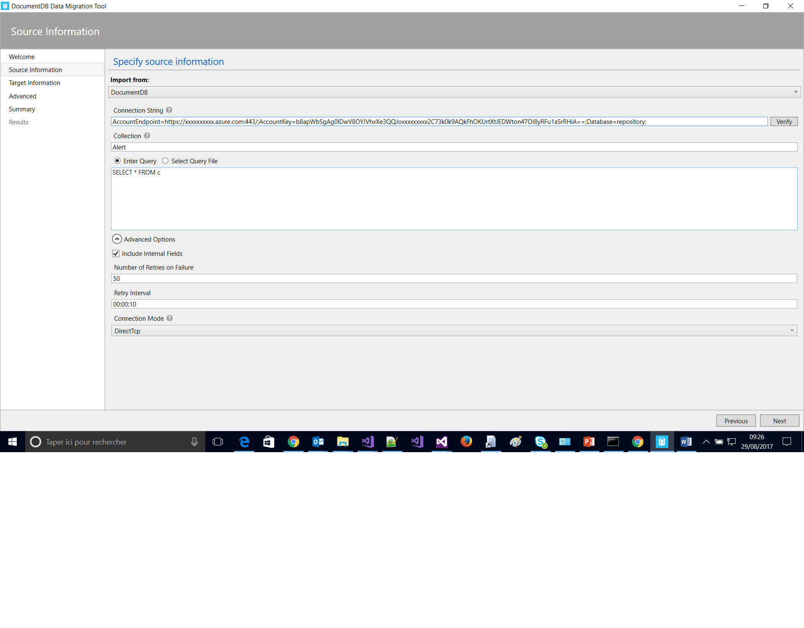804x628 pixels.
Task: Go to the Summary step
Action: point(22,109)
